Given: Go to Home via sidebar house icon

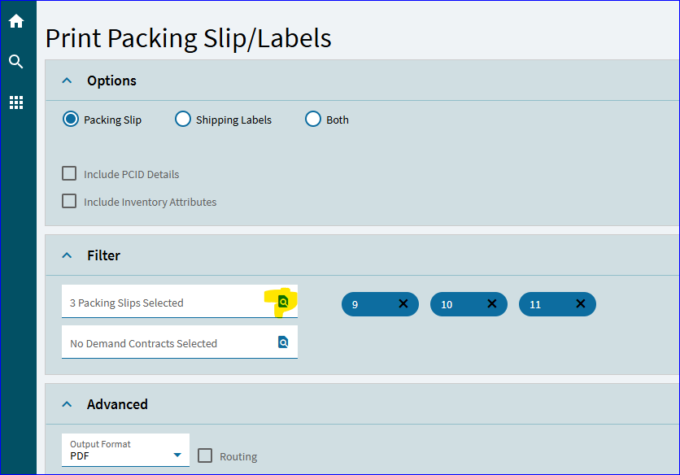Looking at the screenshot, I should (16, 21).
